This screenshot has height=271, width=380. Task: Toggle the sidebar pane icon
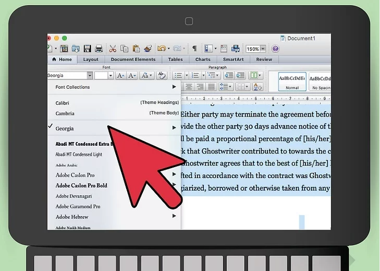tap(209, 49)
